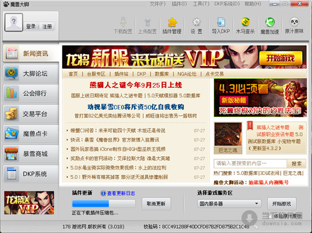Open 插件管理 plugin manager puzzle icon

172,22
